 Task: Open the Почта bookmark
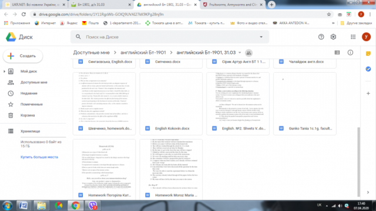[x=90, y=23]
